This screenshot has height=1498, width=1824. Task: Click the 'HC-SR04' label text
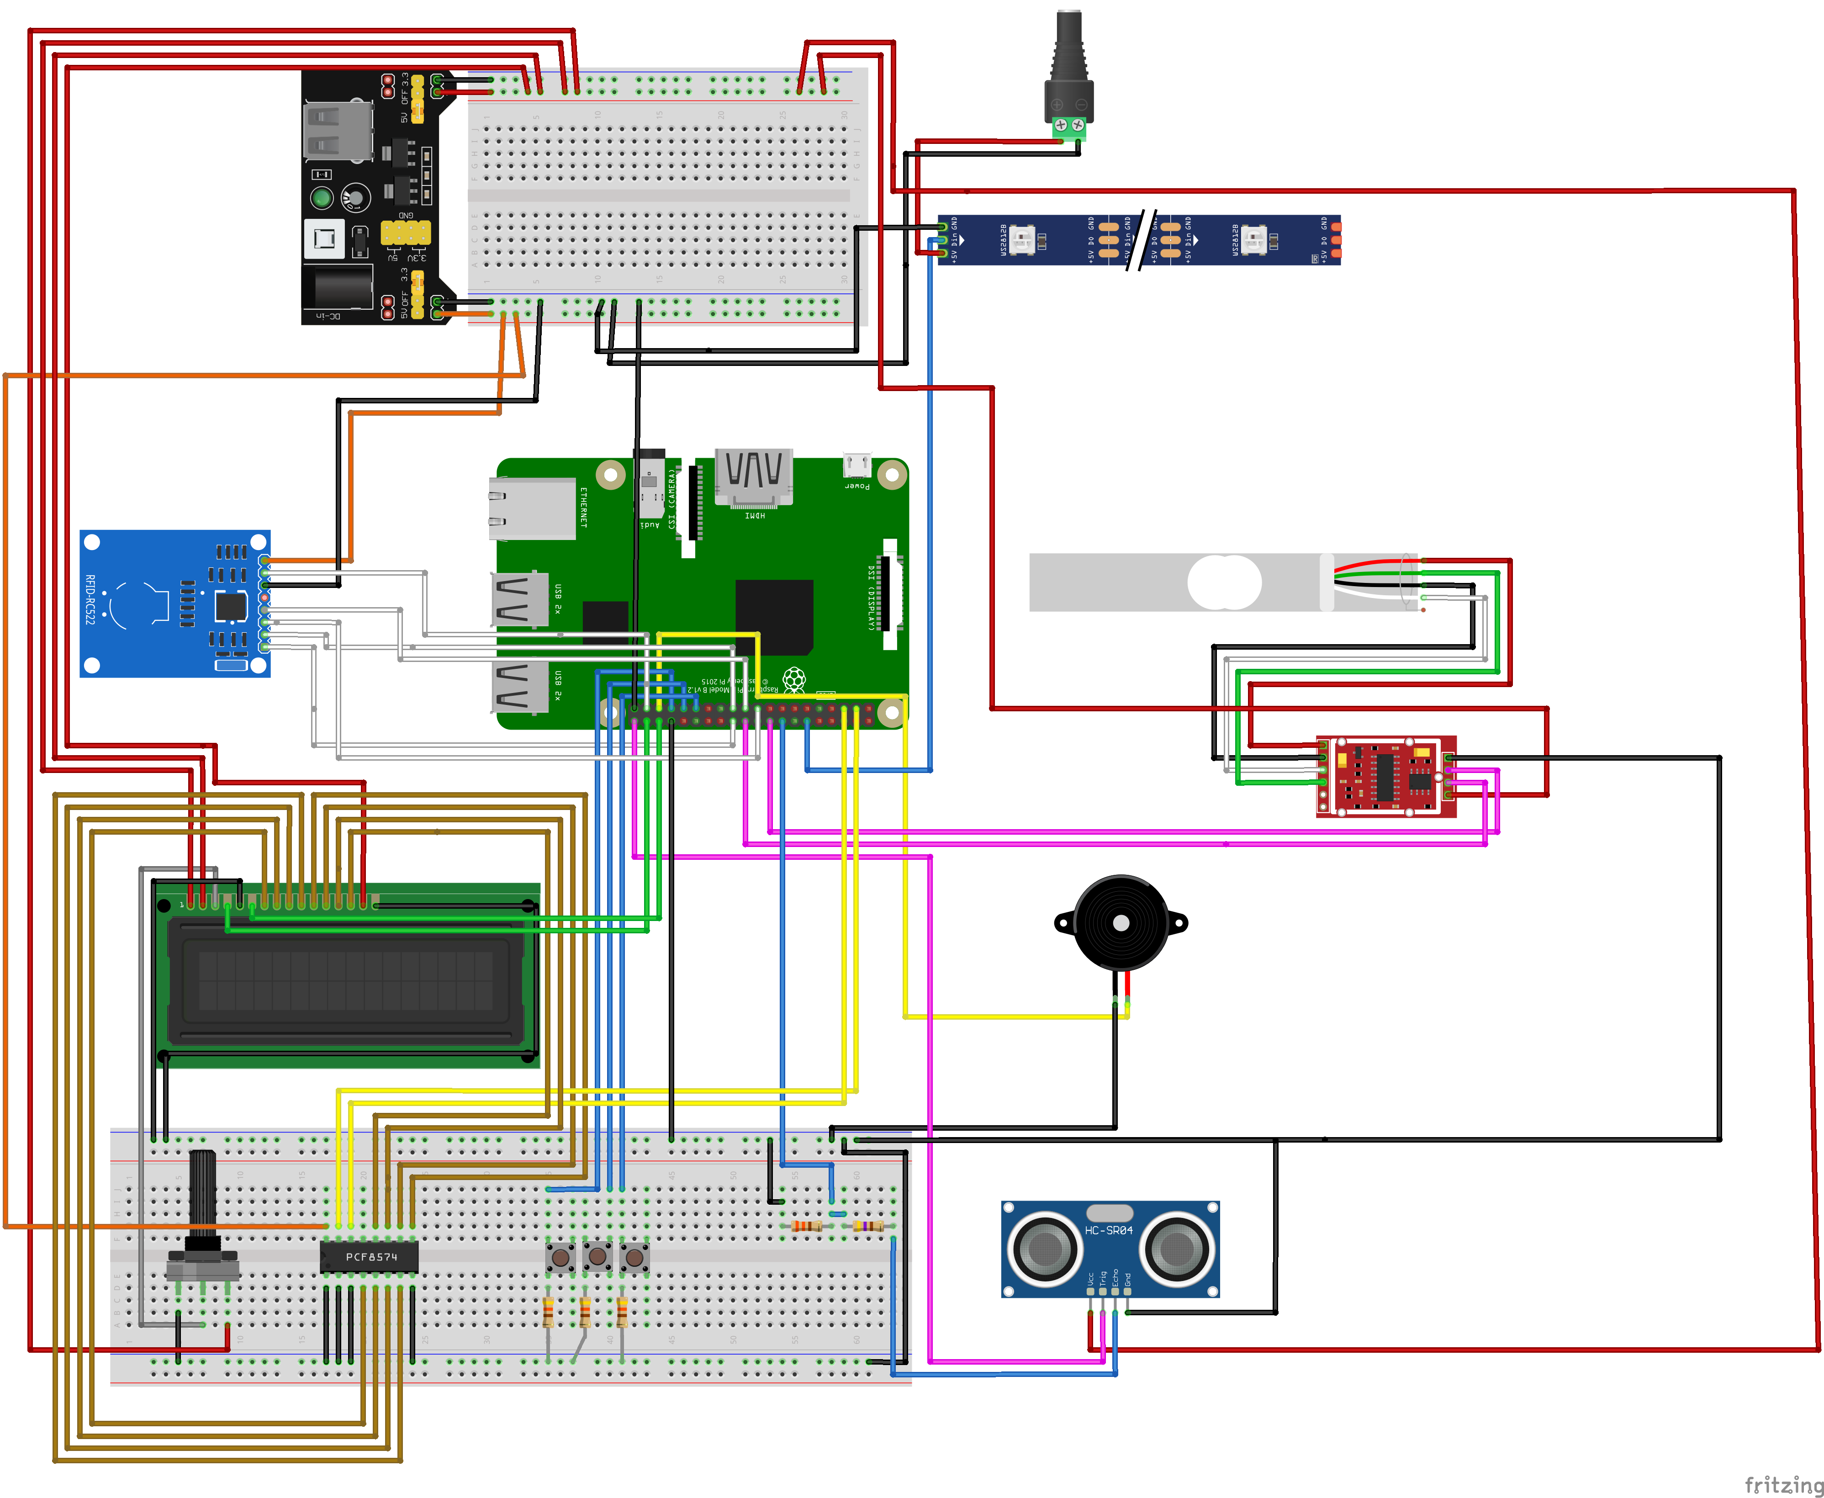pos(1109,1230)
